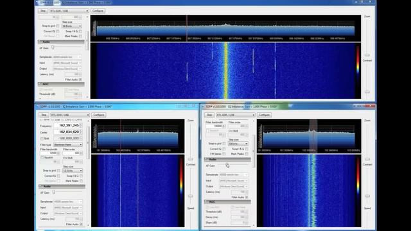Click the FM signal in lower-right waterfall
Image resolution: width=411 pixels, height=231 pixels.
313,191
